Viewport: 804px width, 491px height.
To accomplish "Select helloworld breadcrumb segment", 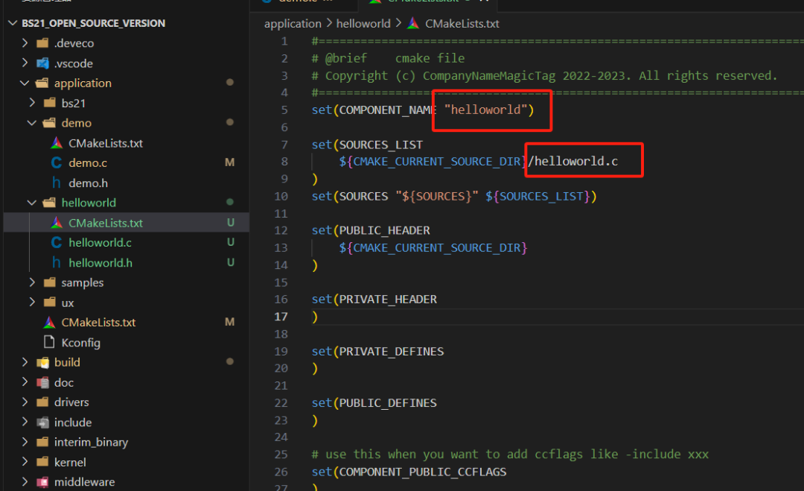I will pyautogui.click(x=363, y=24).
